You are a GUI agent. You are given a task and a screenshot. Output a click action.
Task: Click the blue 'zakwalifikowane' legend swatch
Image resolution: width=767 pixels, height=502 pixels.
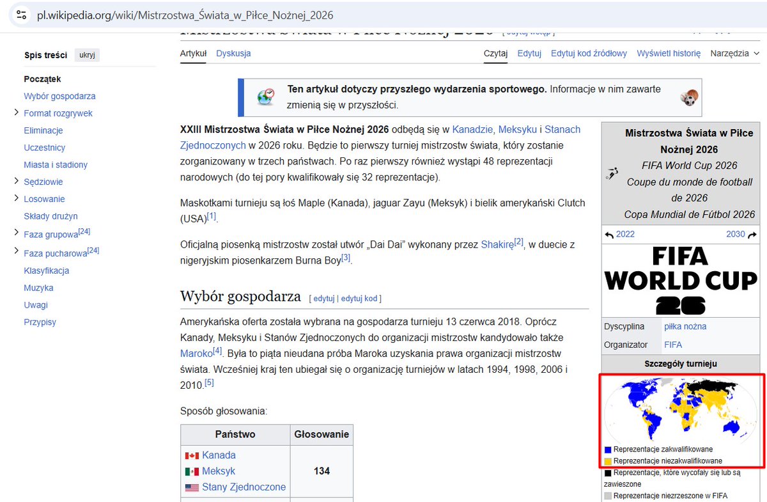coord(608,450)
